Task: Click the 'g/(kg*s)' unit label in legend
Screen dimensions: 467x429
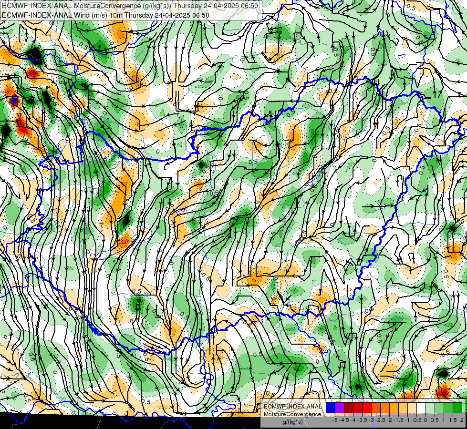Action: (x=292, y=422)
